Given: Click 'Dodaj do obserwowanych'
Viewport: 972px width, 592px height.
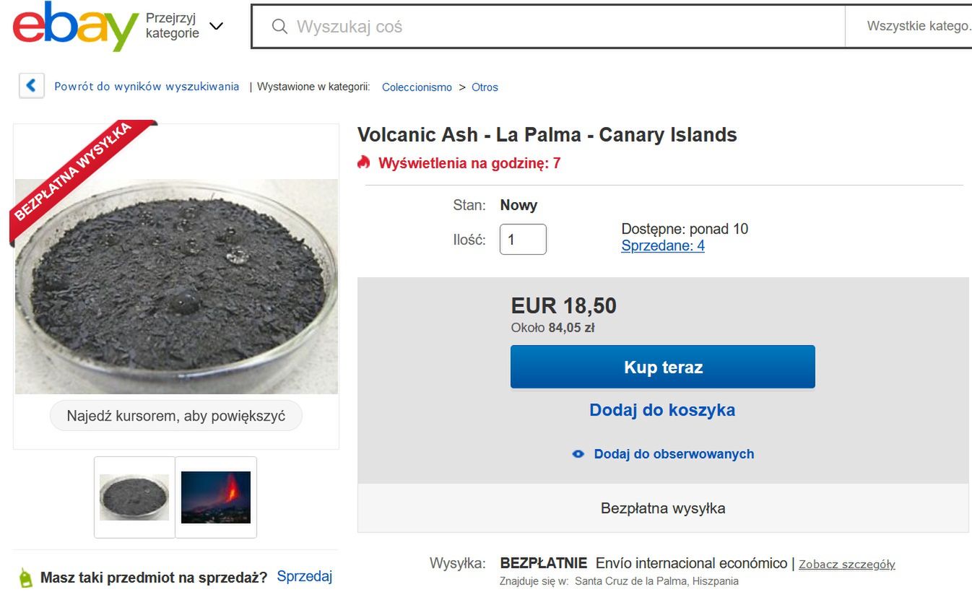Looking at the screenshot, I should (672, 453).
